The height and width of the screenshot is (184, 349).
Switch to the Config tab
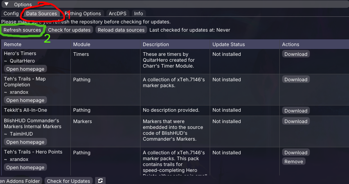pos(11,14)
